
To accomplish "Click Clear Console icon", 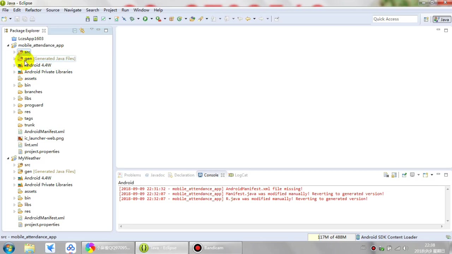I will pos(386,175).
